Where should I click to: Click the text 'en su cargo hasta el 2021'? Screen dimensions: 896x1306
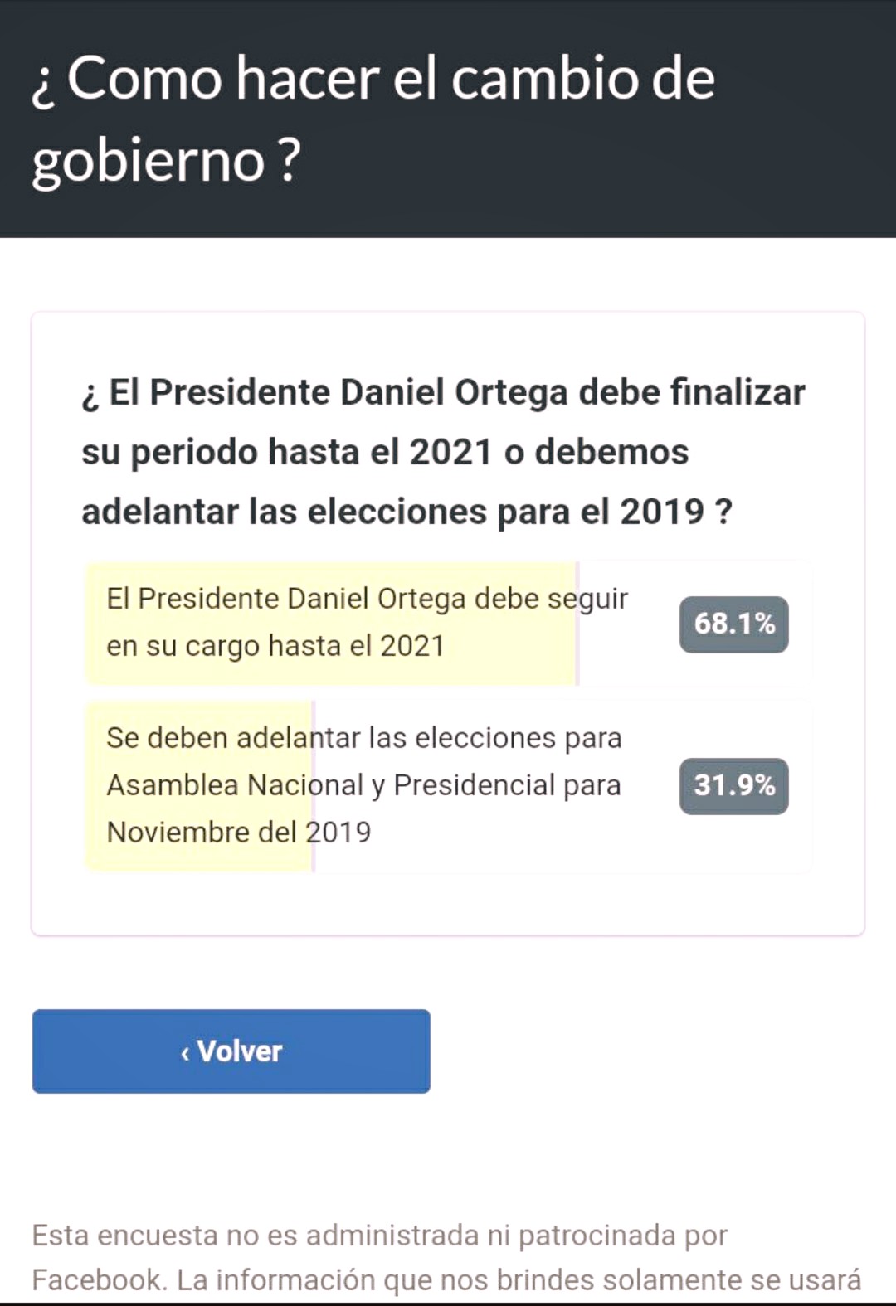click(275, 646)
